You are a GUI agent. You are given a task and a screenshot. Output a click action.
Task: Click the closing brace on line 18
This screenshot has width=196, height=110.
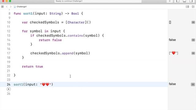pos(23,57)
